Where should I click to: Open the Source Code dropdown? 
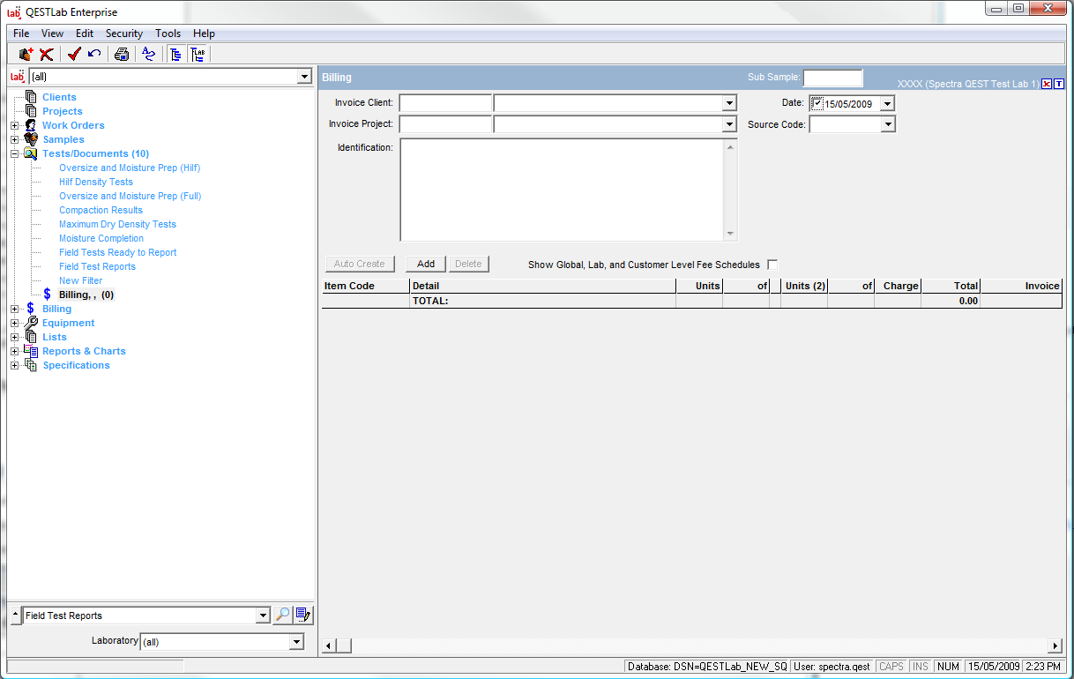pos(887,125)
